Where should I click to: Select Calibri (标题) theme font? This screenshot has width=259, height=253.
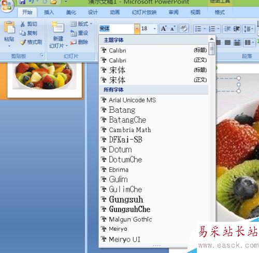coord(154,50)
